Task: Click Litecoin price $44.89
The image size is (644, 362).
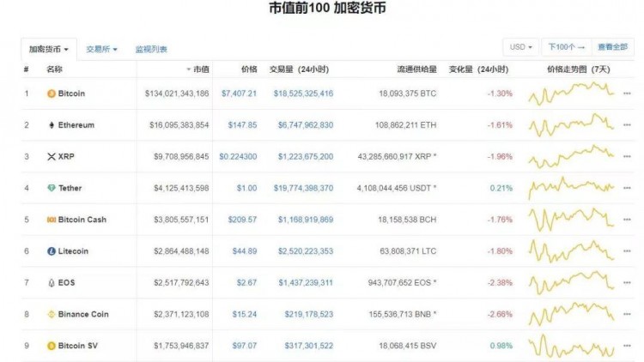Action: tap(245, 251)
